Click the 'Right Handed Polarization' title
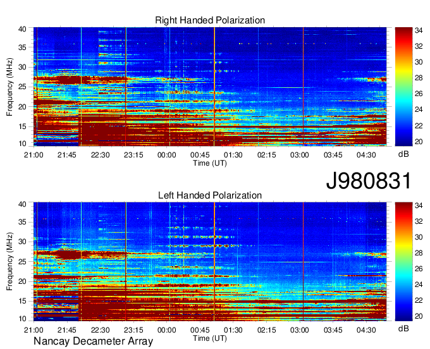Viewport: 430px width, 349px height. [x=210, y=20]
